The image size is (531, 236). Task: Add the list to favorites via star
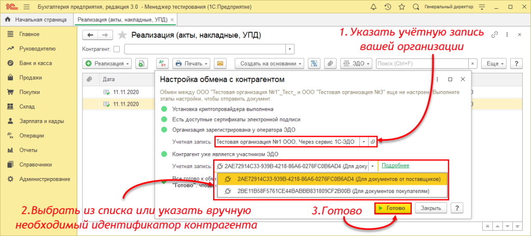(122, 35)
